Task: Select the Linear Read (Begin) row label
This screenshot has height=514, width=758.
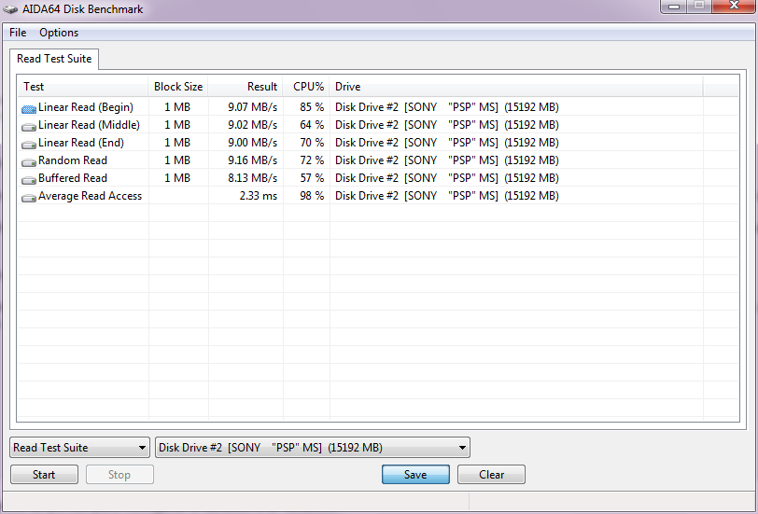Action: pos(86,107)
